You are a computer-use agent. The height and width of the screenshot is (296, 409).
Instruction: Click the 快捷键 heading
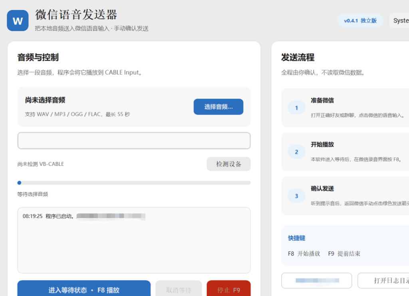click(297, 238)
